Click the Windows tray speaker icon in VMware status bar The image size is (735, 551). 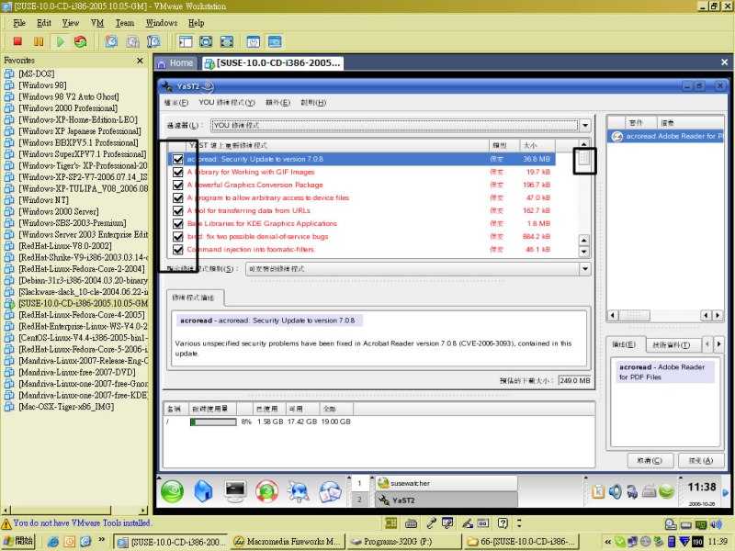[x=716, y=524]
